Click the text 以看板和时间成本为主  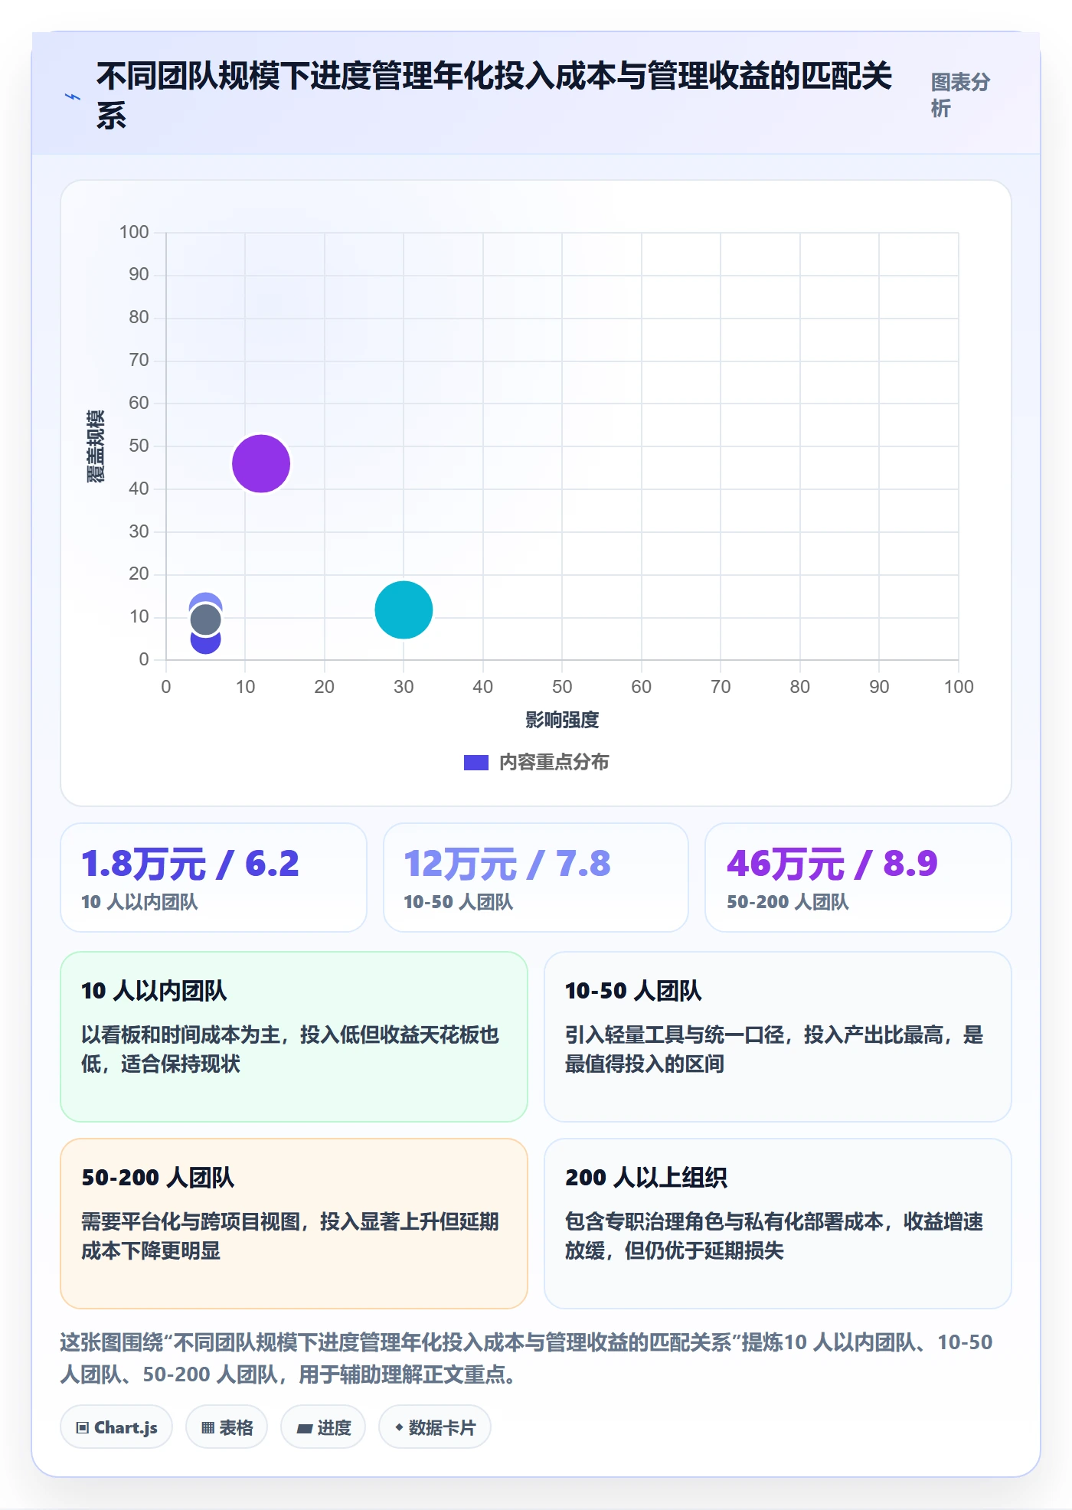coord(181,1035)
